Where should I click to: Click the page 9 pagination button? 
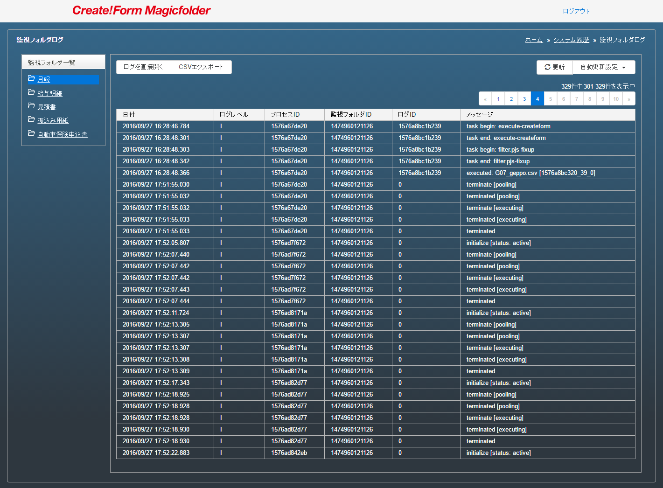pos(603,99)
